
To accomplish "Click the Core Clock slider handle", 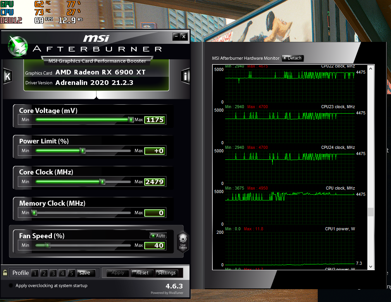I will coord(102,181).
